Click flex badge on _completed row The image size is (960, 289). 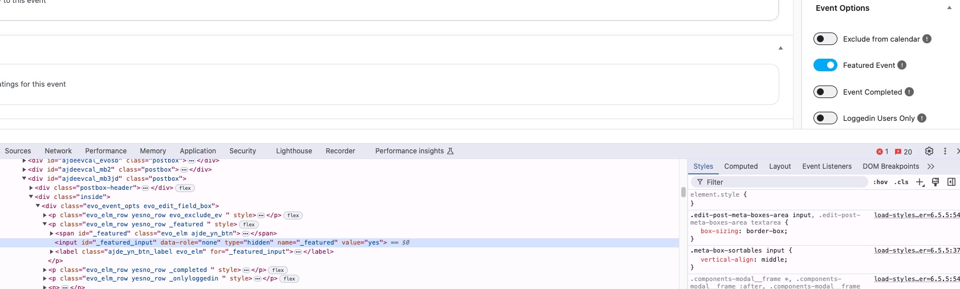pos(278,270)
